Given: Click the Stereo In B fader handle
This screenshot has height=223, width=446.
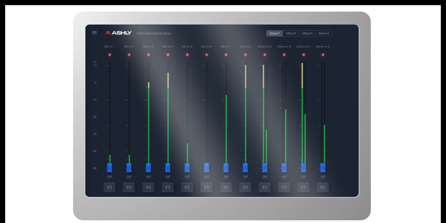Looking at the screenshot, I should [284, 168].
